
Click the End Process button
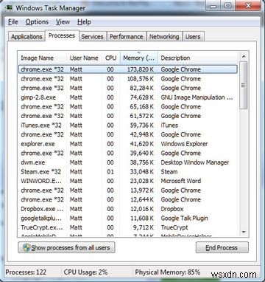tap(222, 247)
